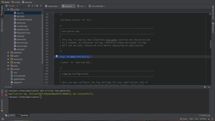Open compile.php file
The height and width of the screenshot is (121, 215).
point(20,26)
